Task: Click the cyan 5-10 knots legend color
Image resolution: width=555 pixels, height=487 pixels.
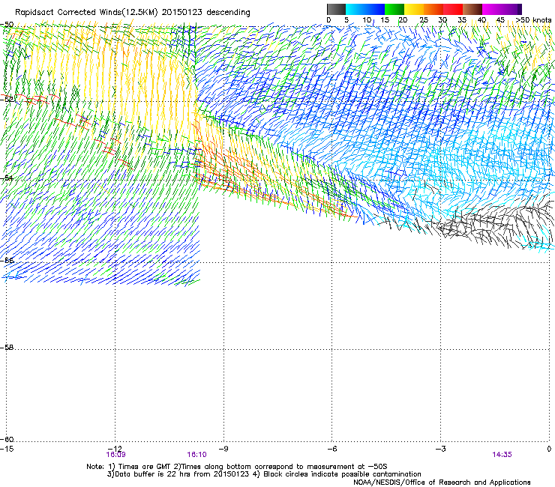Action: (355, 9)
